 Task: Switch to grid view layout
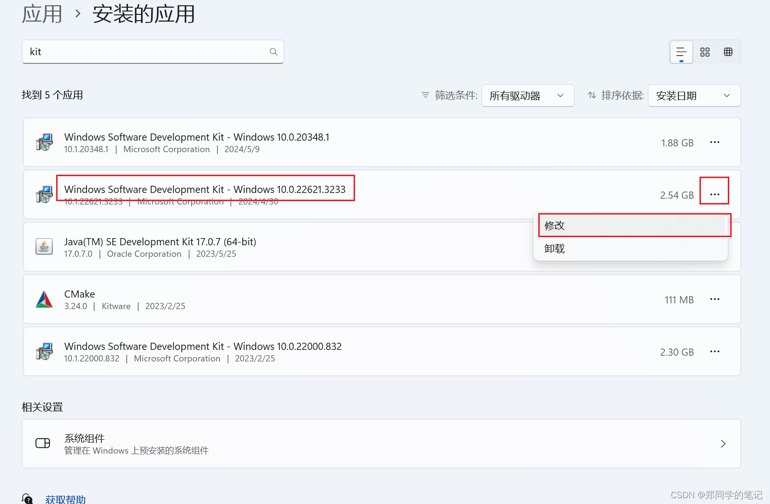pyautogui.click(x=705, y=52)
